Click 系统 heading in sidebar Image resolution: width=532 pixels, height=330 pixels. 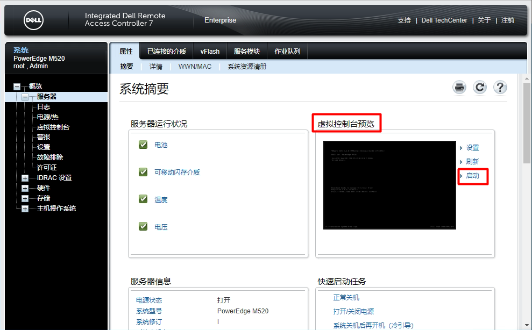(x=20, y=50)
